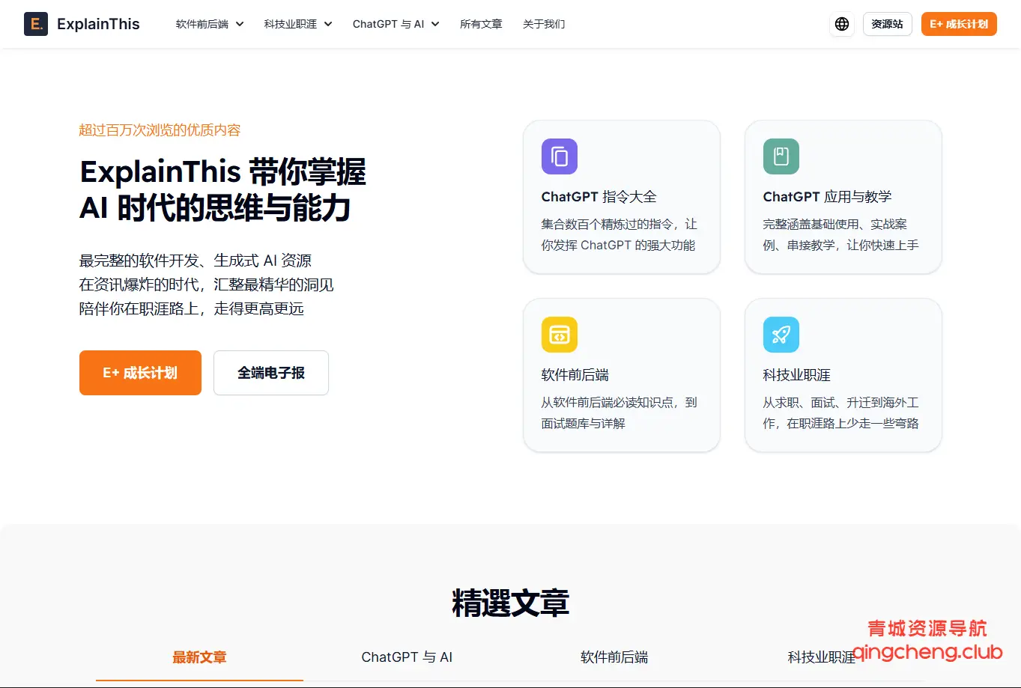Expand the 科技业职涯 navigation dropdown

click(297, 24)
